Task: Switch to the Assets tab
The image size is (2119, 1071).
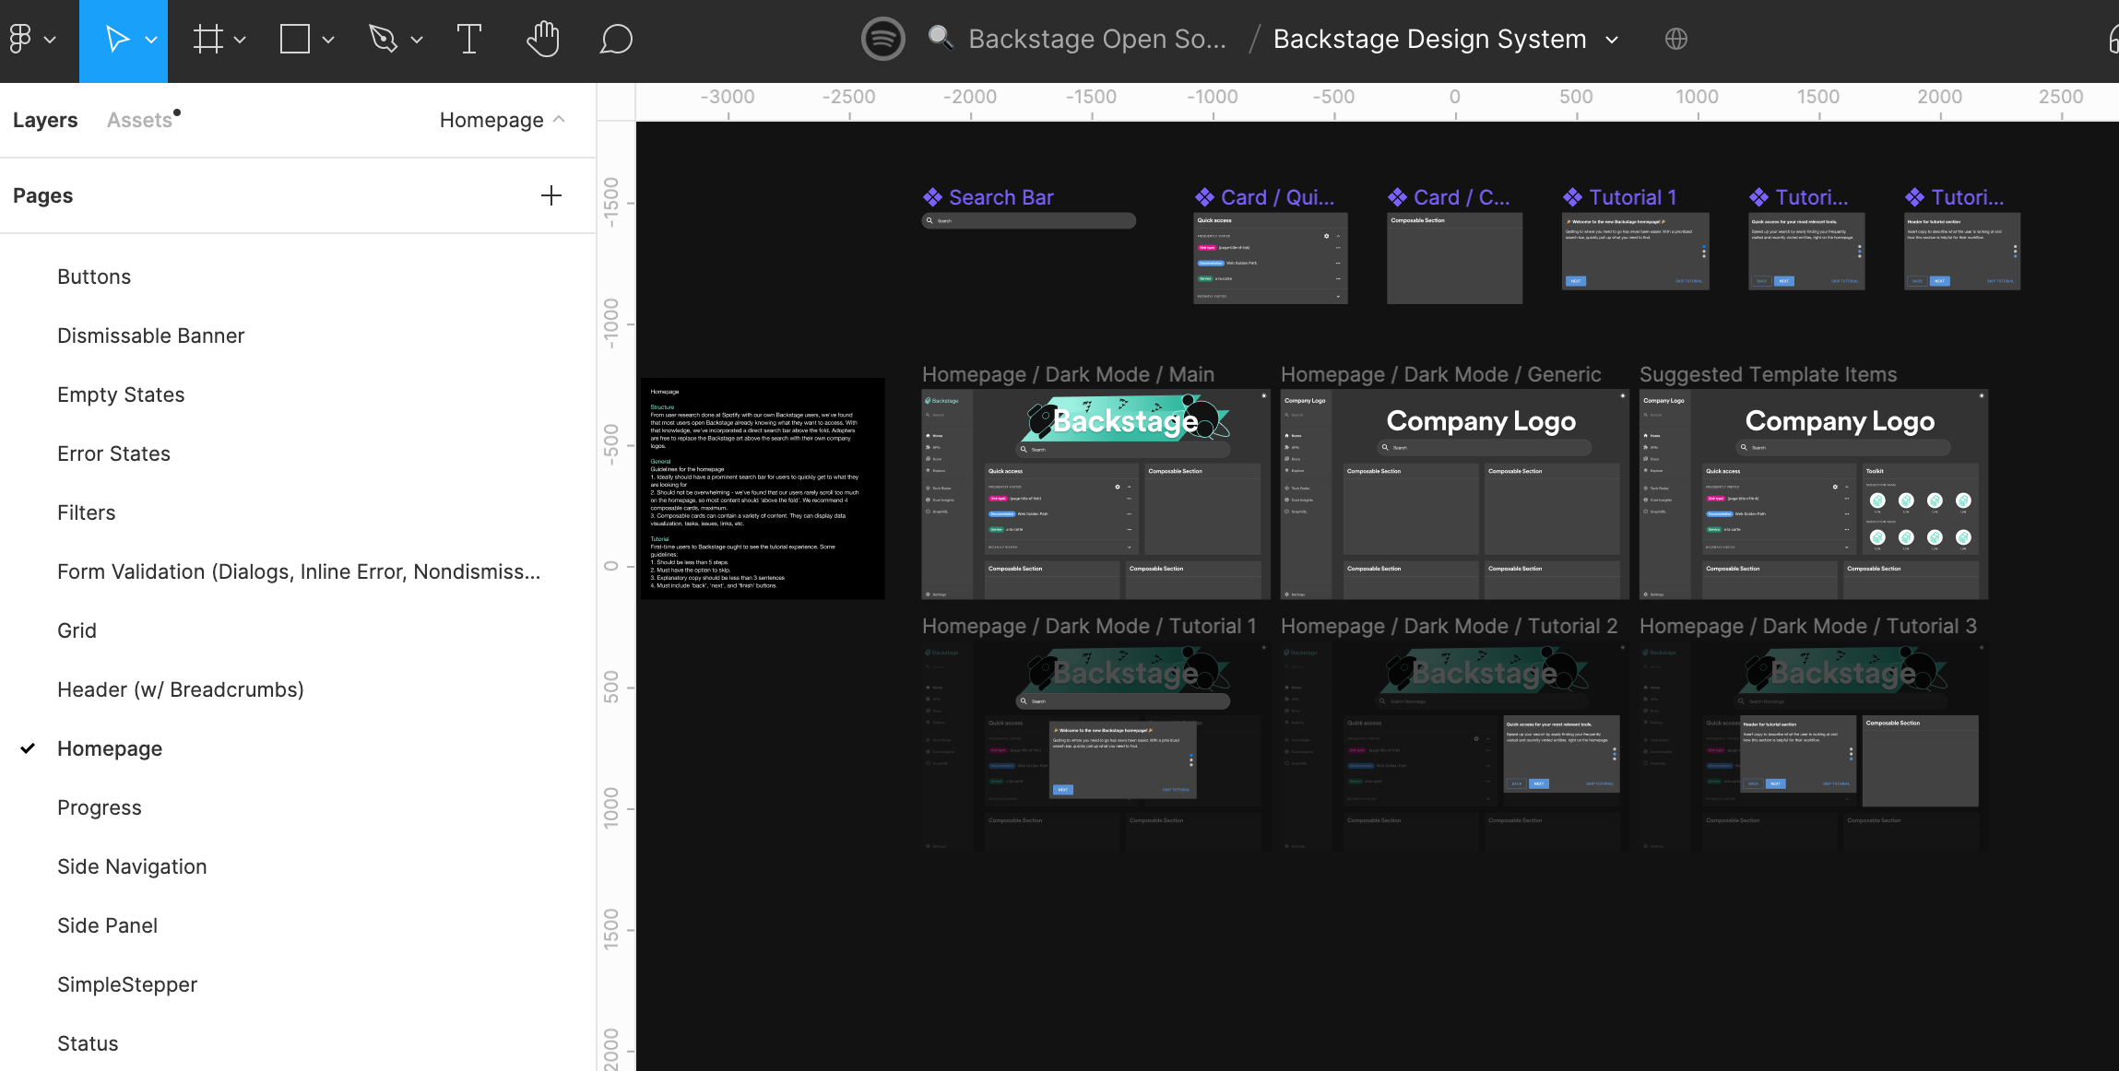Action: pos(141,119)
